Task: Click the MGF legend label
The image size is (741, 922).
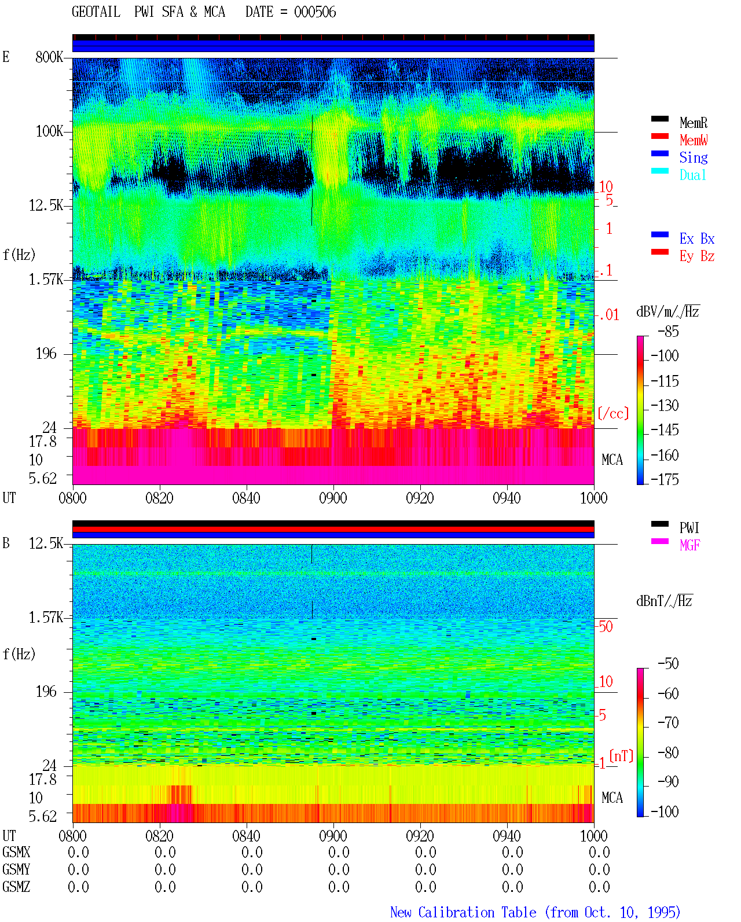Action: [690, 545]
